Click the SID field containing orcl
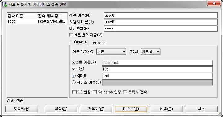The width and height of the screenshot is (223, 117). [157, 76]
